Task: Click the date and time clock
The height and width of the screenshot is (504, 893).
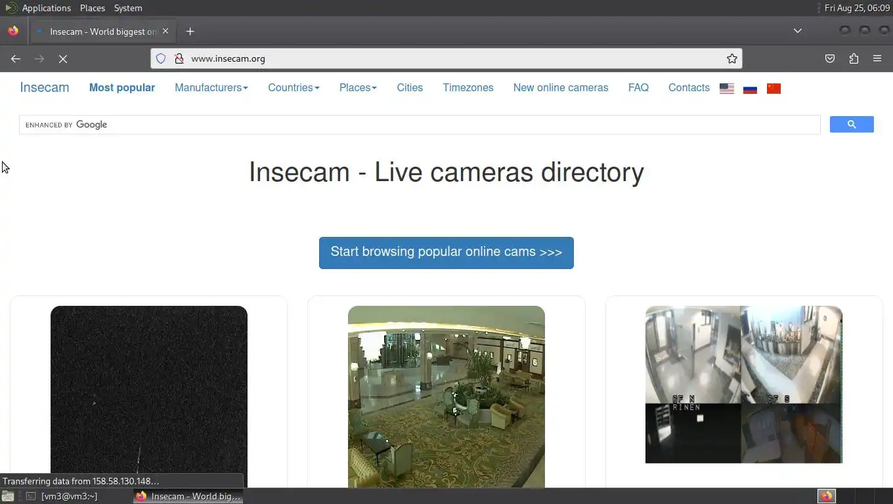Action: (x=858, y=8)
